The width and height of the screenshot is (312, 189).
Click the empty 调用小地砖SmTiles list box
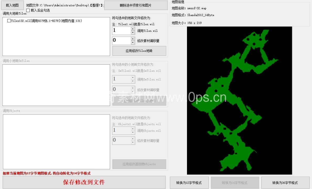pyautogui.click(x=56, y=85)
